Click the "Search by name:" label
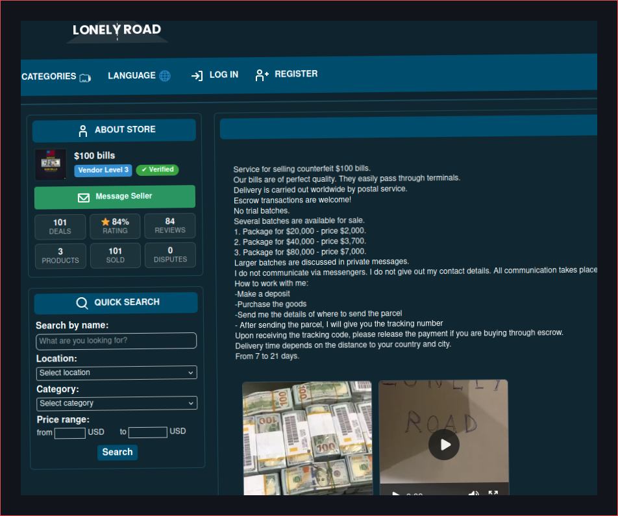Viewport: 618px width, 516px height. (72, 326)
